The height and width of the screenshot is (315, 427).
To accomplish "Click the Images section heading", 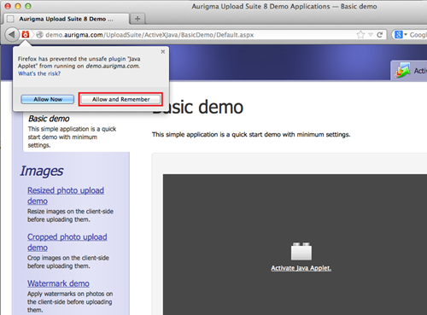I will click(x=42, y=171).
